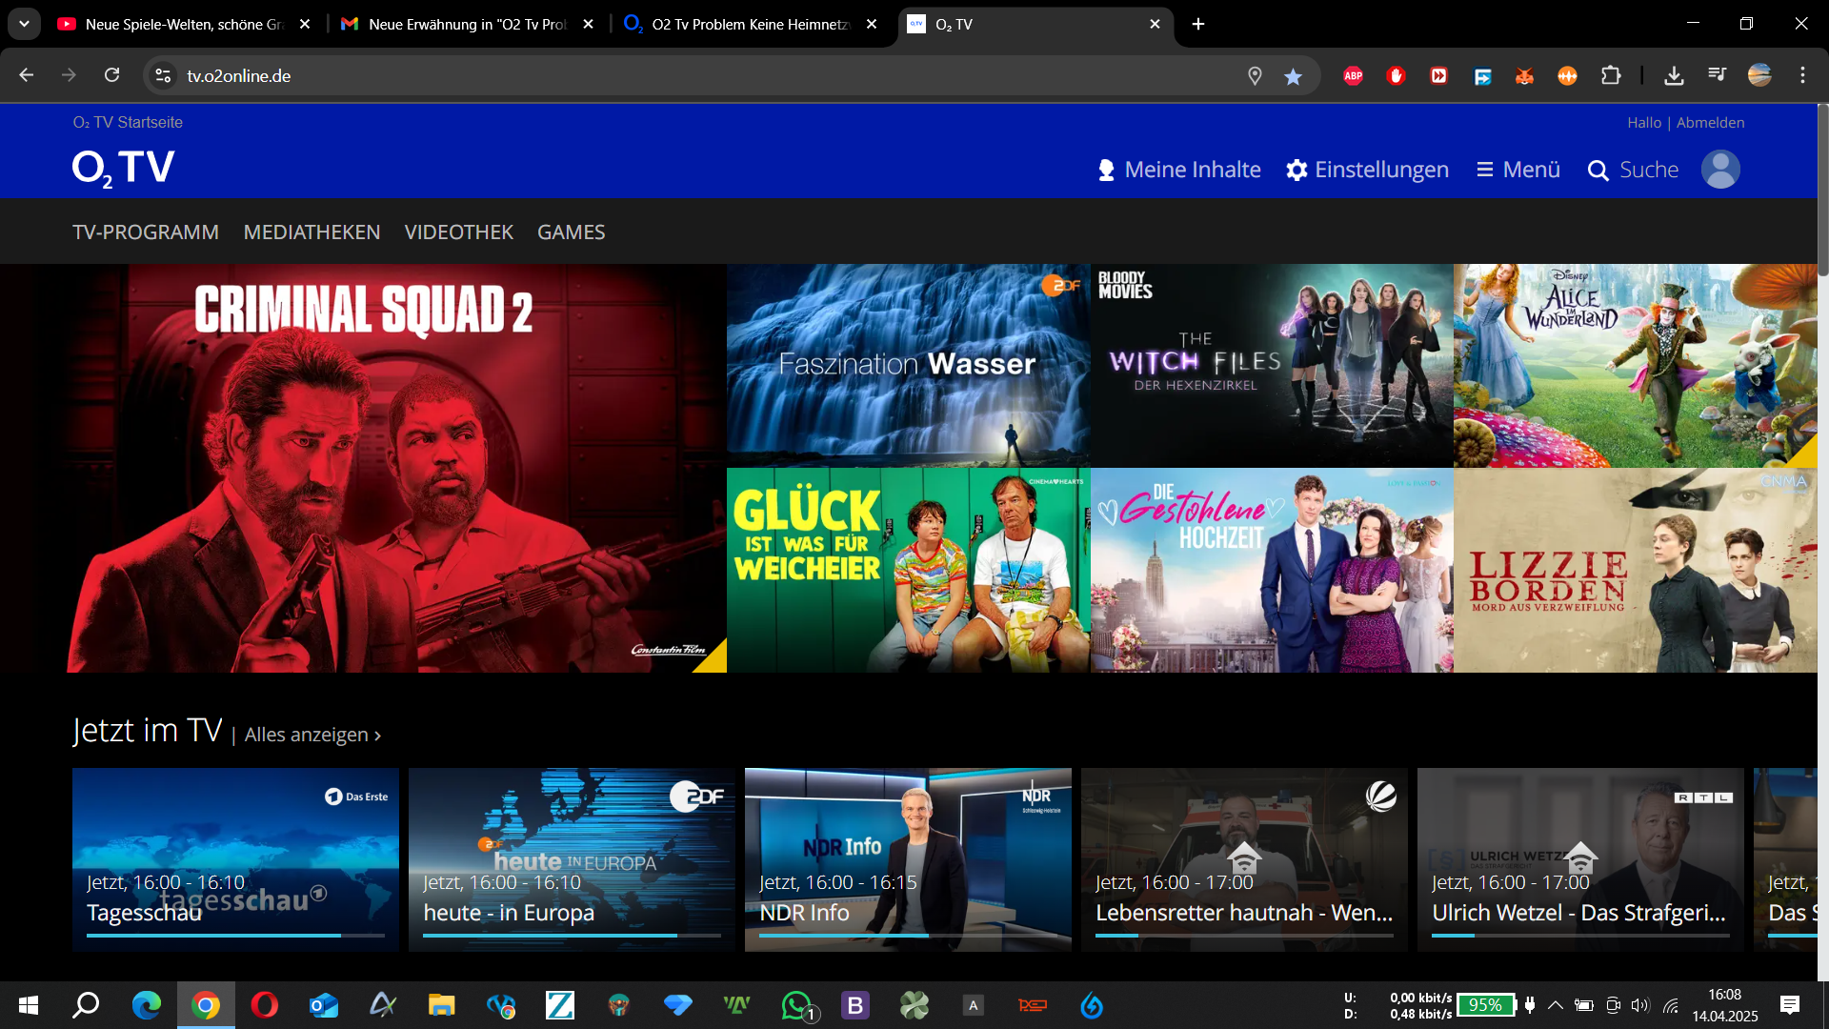
Task: Open the Faszination Wasser tile
Action: coord(908,365)
